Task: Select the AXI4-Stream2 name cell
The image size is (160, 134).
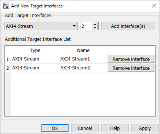Action: click(83, 68)
